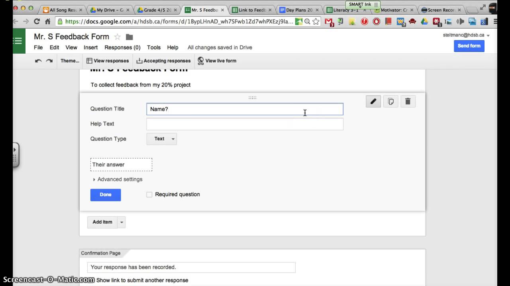Click the red exclamation extension icon
The image size is (510, 286).
point(365,21)
